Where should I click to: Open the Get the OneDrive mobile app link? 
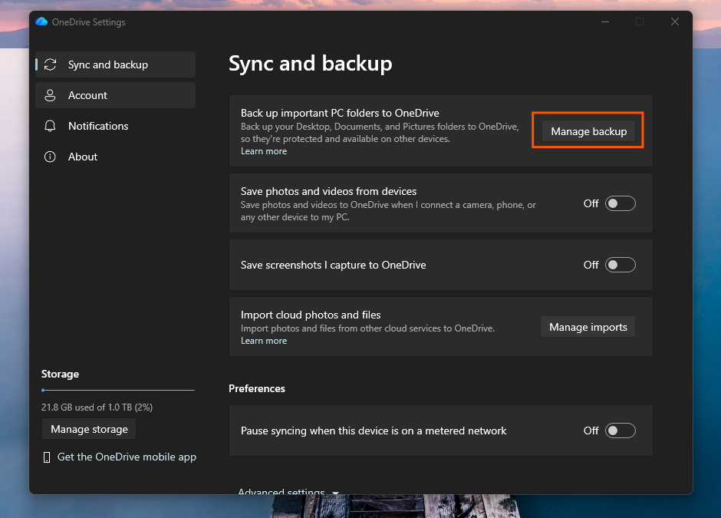click(x=127, y=457)
